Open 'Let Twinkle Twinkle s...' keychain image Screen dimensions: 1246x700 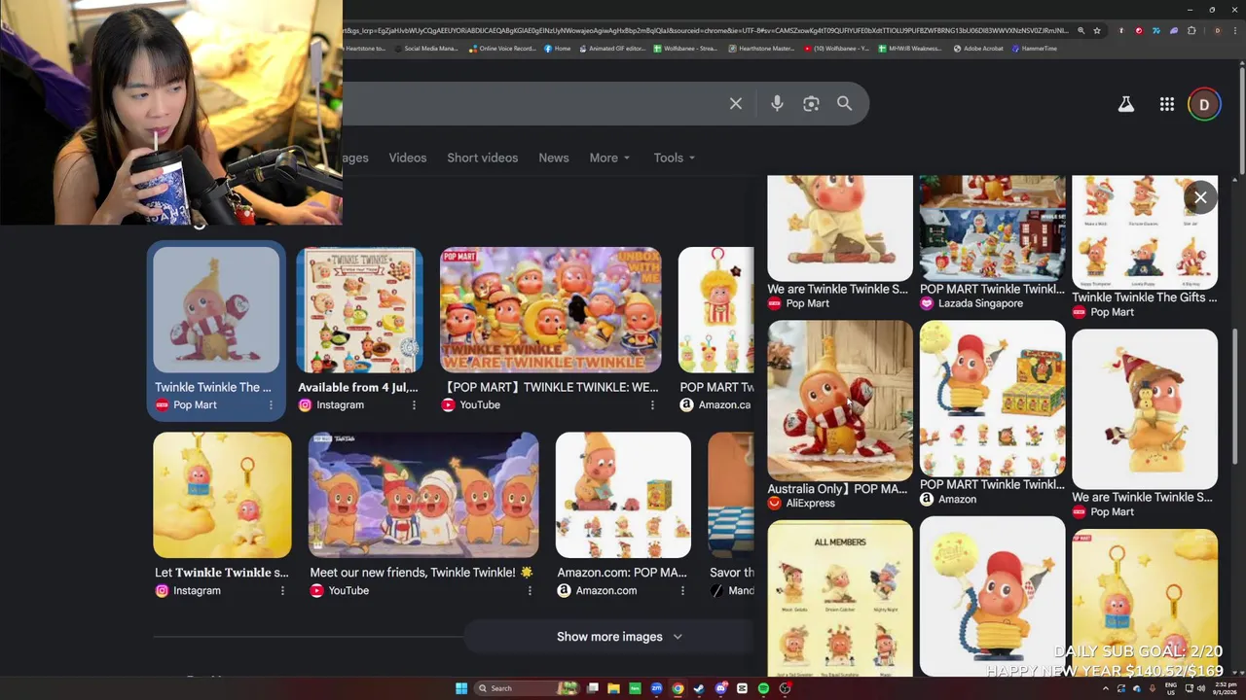pyautogui.click(x=222, y=495)
